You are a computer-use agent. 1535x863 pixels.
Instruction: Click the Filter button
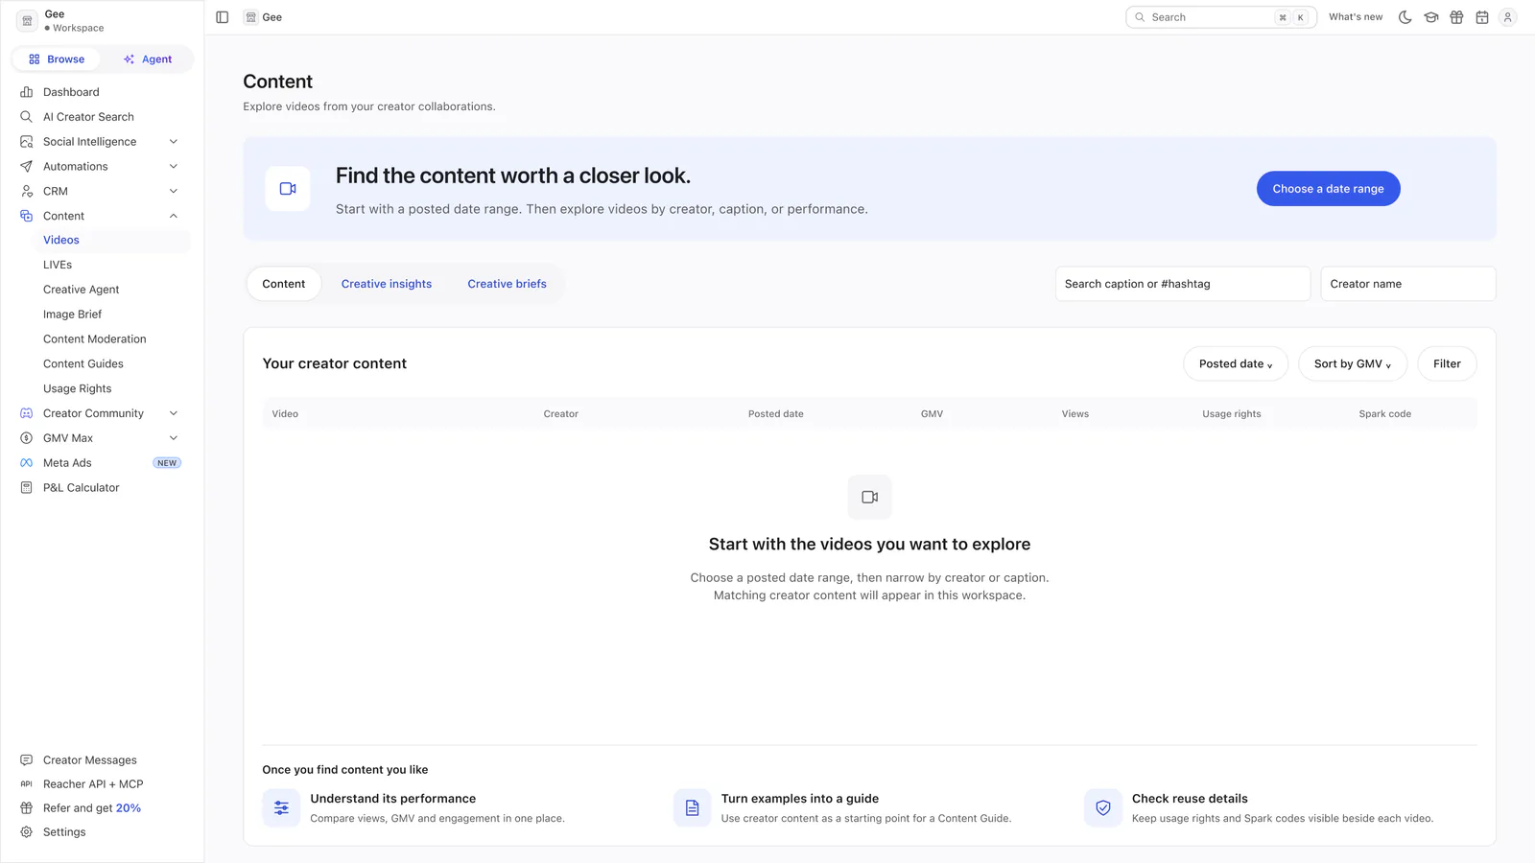tap(1447, 364)
